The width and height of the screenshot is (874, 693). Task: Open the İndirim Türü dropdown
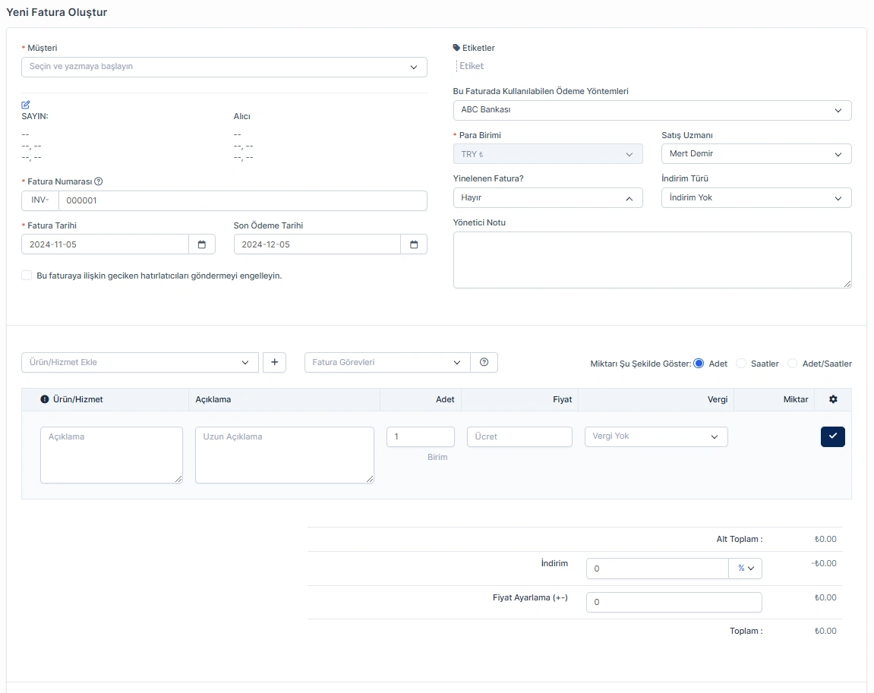(x=756, y=198)
